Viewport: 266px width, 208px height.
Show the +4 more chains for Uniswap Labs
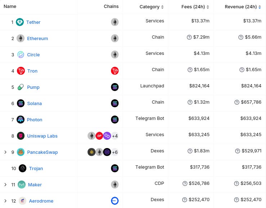(115, 136)
